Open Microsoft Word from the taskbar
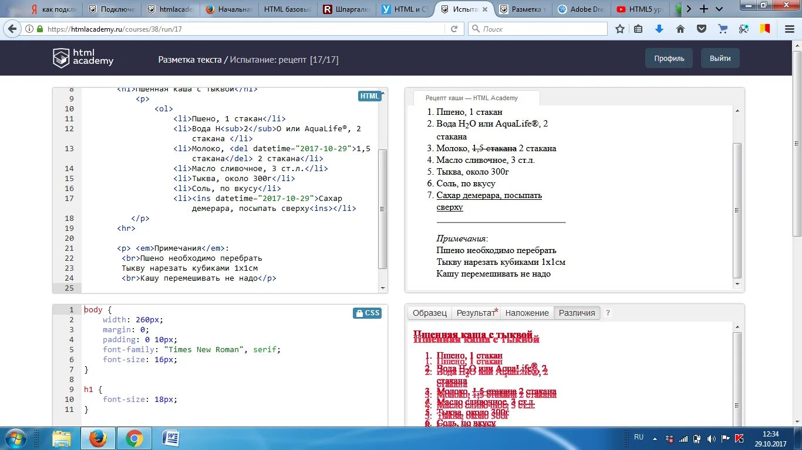The width and height of the screenshot is (802, 450). tap(171, 438)
